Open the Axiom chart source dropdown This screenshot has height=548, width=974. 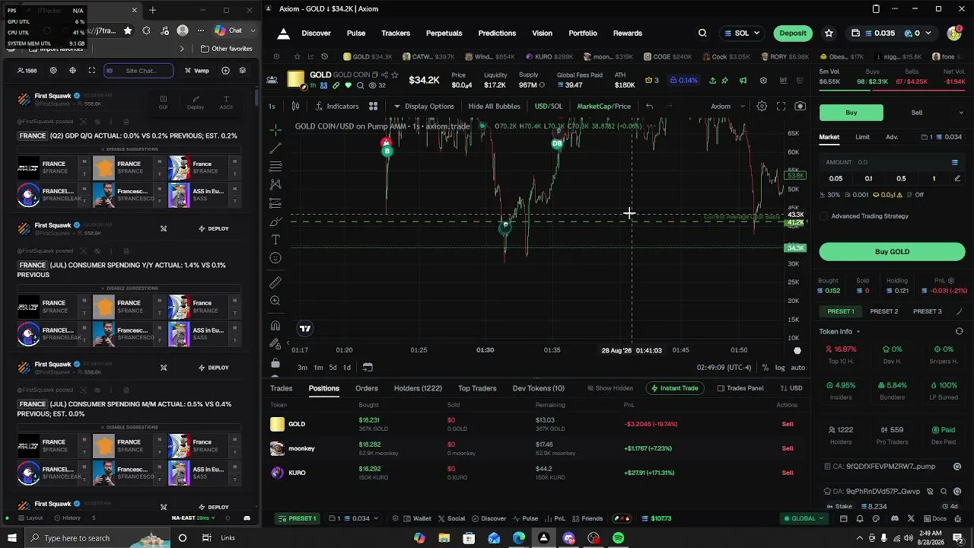[727, 107]
